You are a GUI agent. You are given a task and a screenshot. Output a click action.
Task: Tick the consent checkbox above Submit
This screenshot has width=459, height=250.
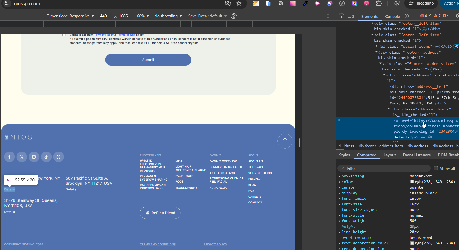[x=64, y=35]
